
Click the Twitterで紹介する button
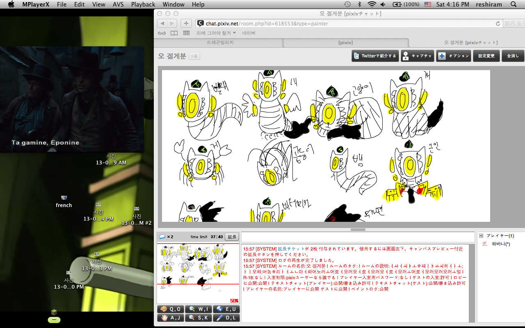click(x=375, y=56)
